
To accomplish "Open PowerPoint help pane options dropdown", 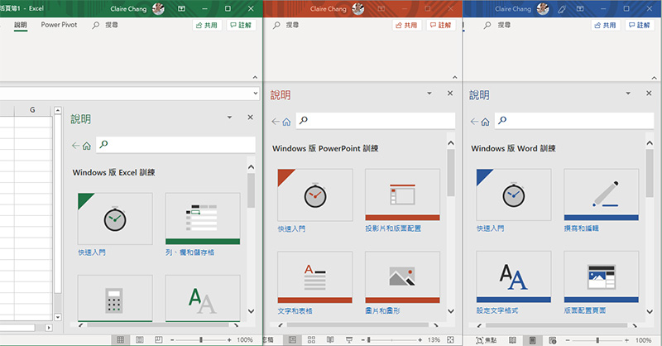I will coord(429,93).
